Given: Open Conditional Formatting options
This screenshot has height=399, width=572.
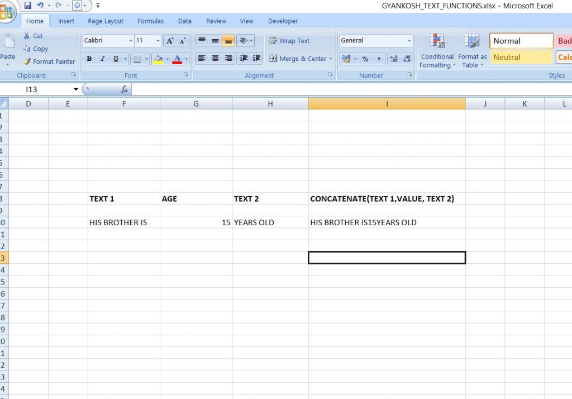Looking at the screenshot, I should coord(437,50).
